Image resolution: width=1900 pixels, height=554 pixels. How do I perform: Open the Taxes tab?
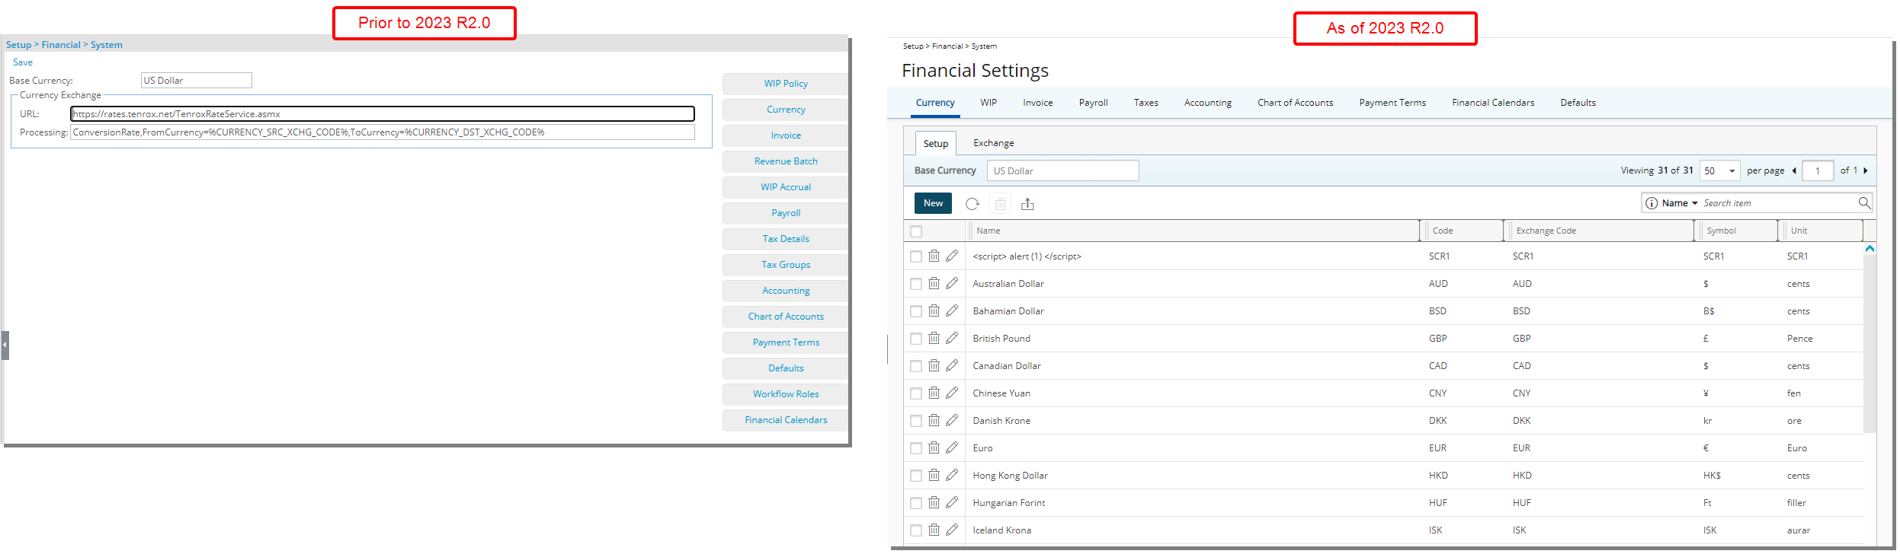(1146, 103)
